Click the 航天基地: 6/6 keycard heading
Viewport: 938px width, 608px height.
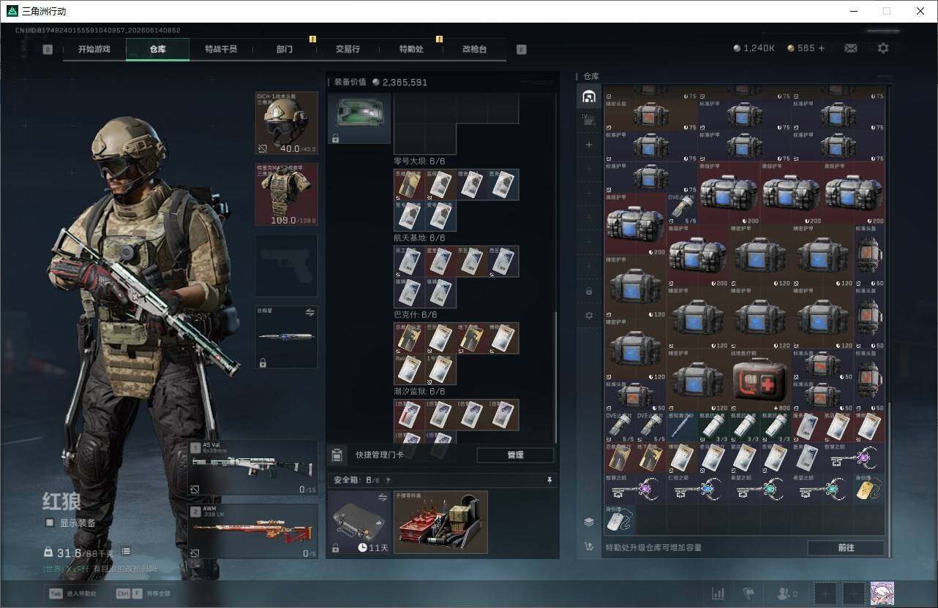pos(419,237)
